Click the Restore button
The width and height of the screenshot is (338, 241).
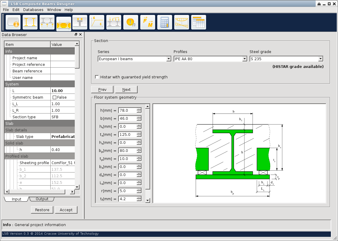coord(42,210)
